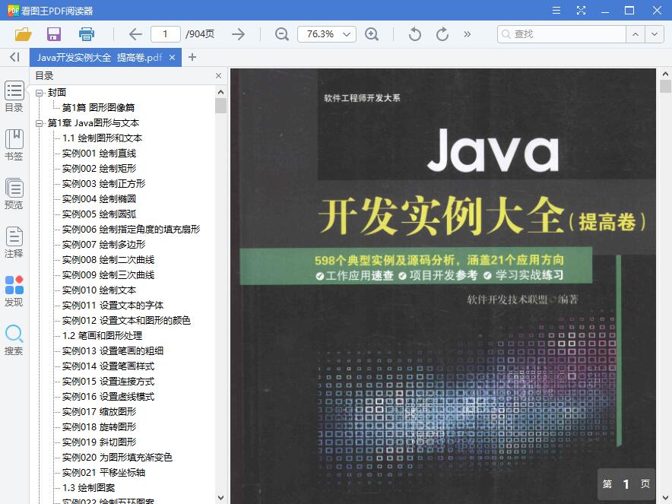Screen dimensions: 672x504
Task: Add a new tab with plus button
Action: pyautogui.click(x=192, y=57)
